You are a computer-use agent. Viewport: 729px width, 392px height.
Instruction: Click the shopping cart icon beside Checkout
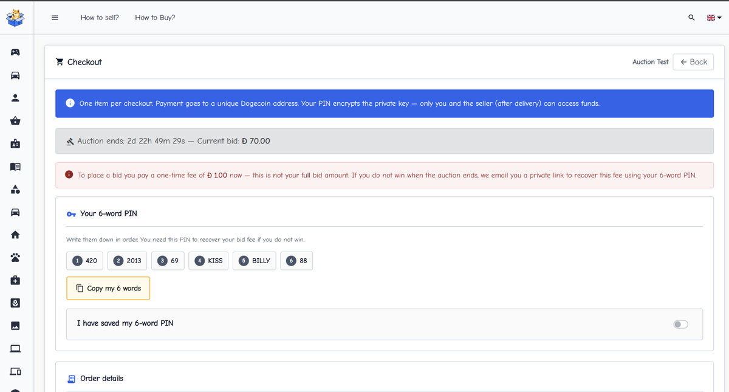[60, 62]
